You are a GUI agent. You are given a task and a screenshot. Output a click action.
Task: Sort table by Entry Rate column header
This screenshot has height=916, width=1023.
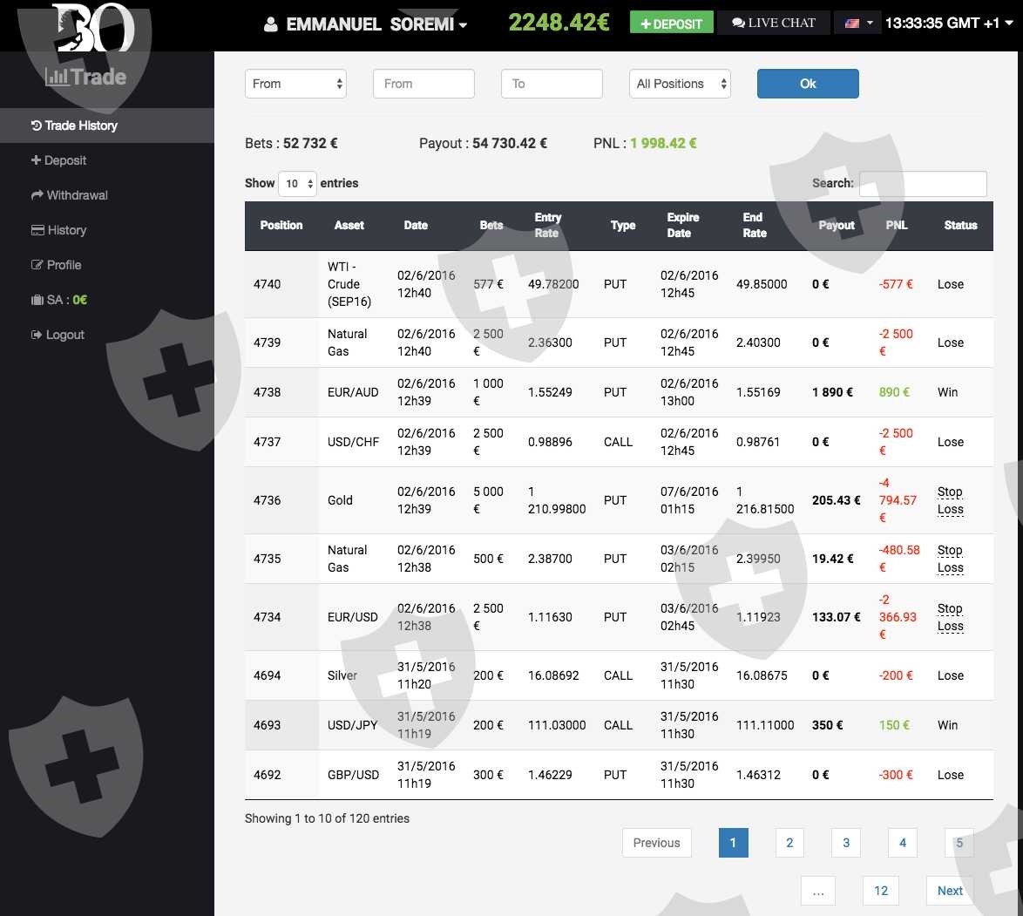click(547, 225)
